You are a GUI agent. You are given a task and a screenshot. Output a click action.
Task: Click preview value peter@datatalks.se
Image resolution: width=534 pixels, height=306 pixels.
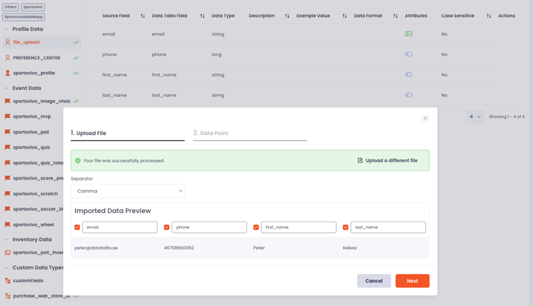pyautogui.click(x=96, y=248)
